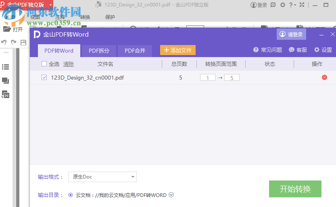Click the 文件名 column header
The image size is (336, 207).
tap(105, 64)
